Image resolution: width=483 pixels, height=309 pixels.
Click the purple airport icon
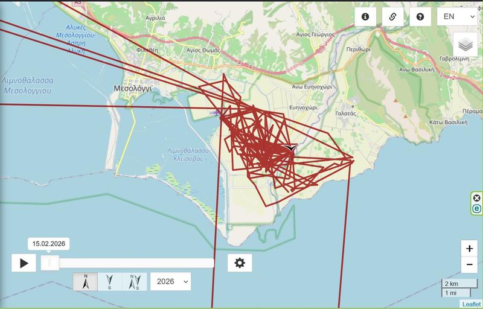pyautogui.click(x=216, y=113)
